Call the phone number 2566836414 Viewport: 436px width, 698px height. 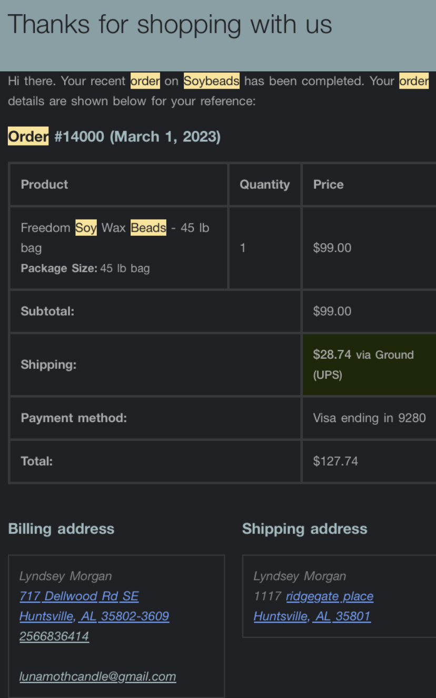coord(54,636)
